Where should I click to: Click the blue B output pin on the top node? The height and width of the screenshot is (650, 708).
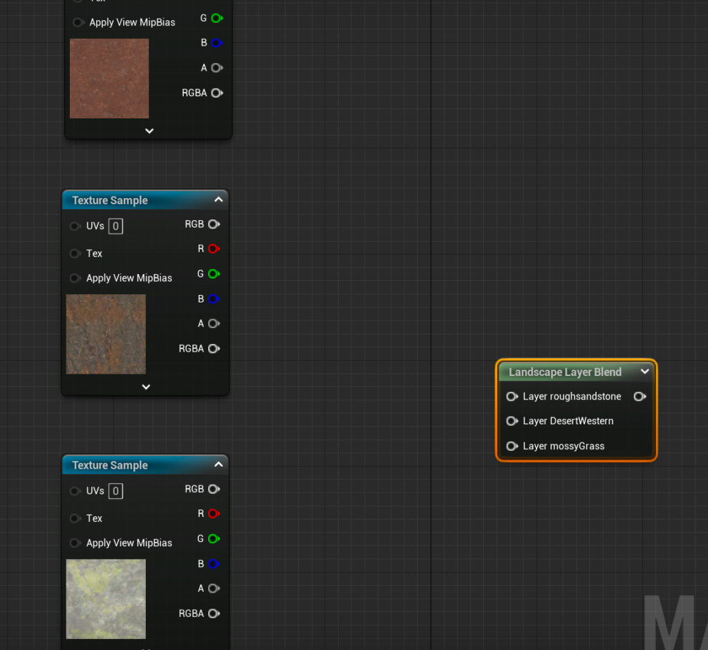click(x=216, y=43)
